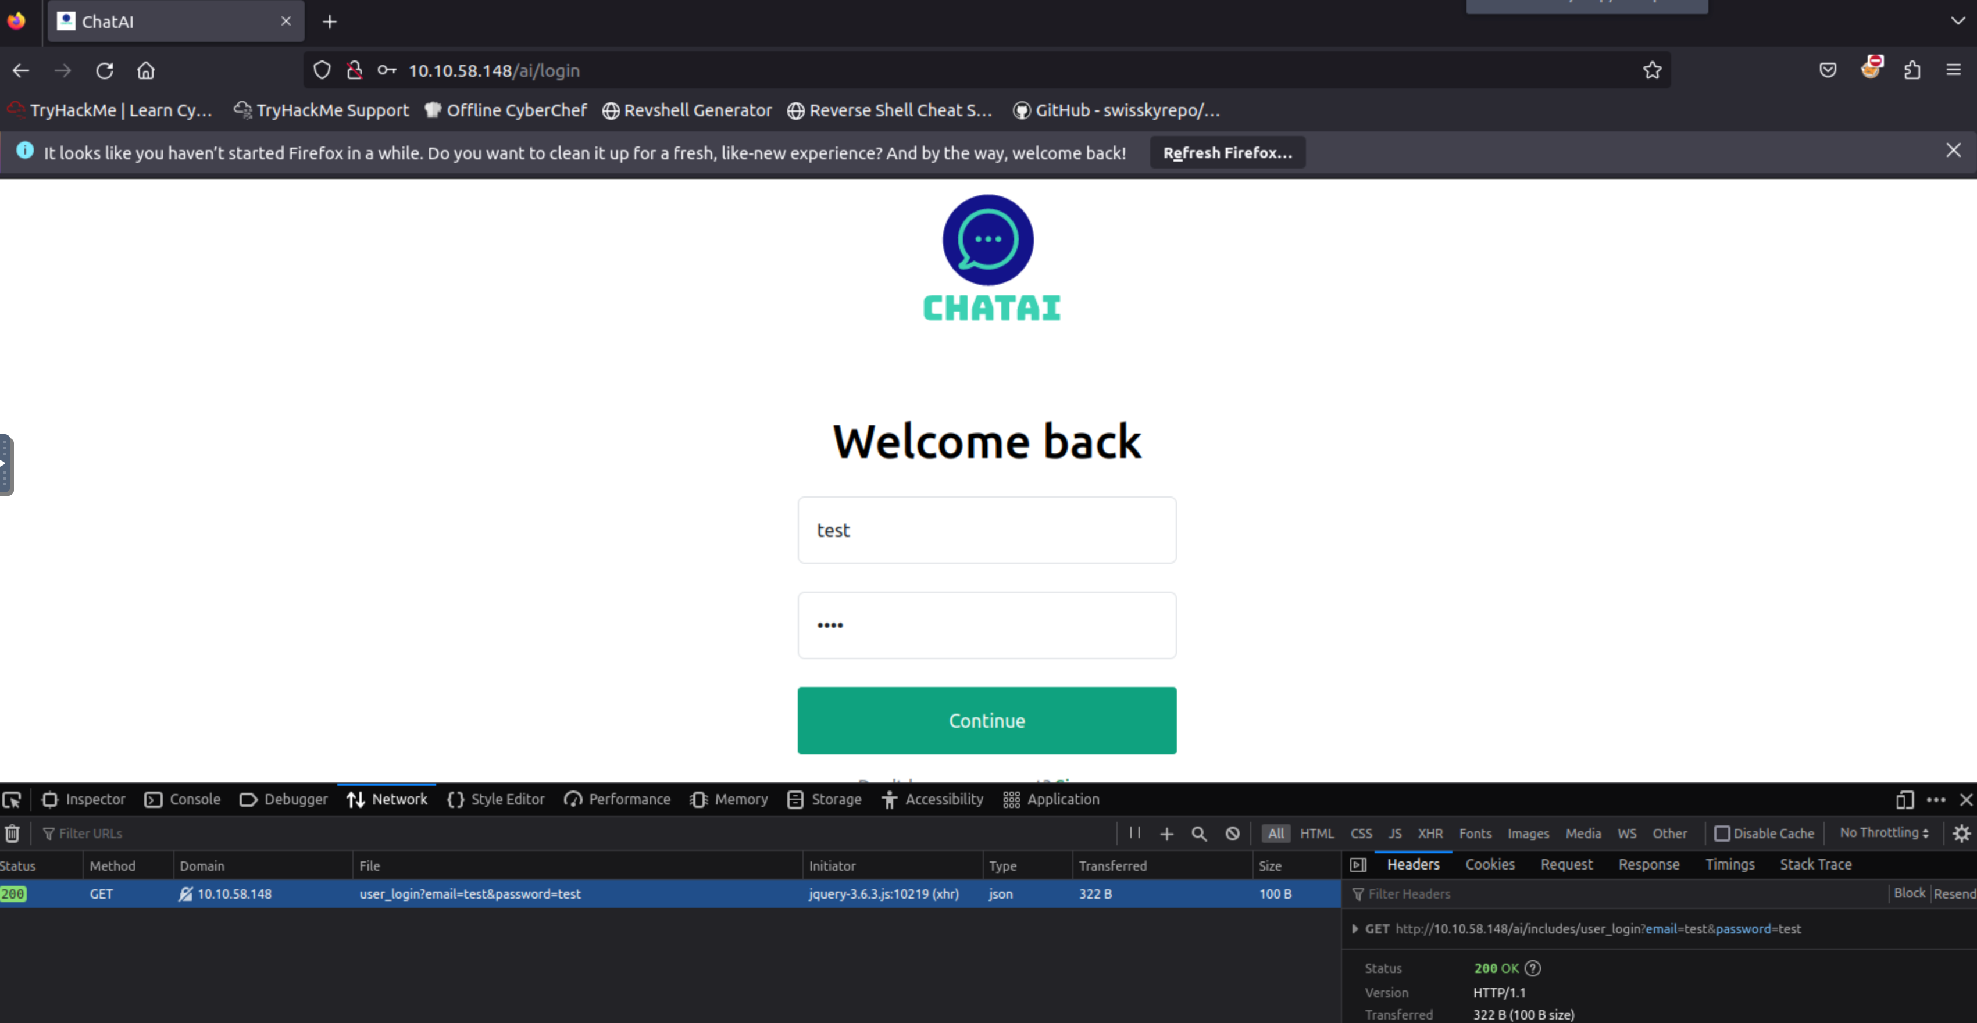This screenshot has width=1977, height=1023.
Task: Enable the Disable Cache checkbox
Action: coord(1723,834)
